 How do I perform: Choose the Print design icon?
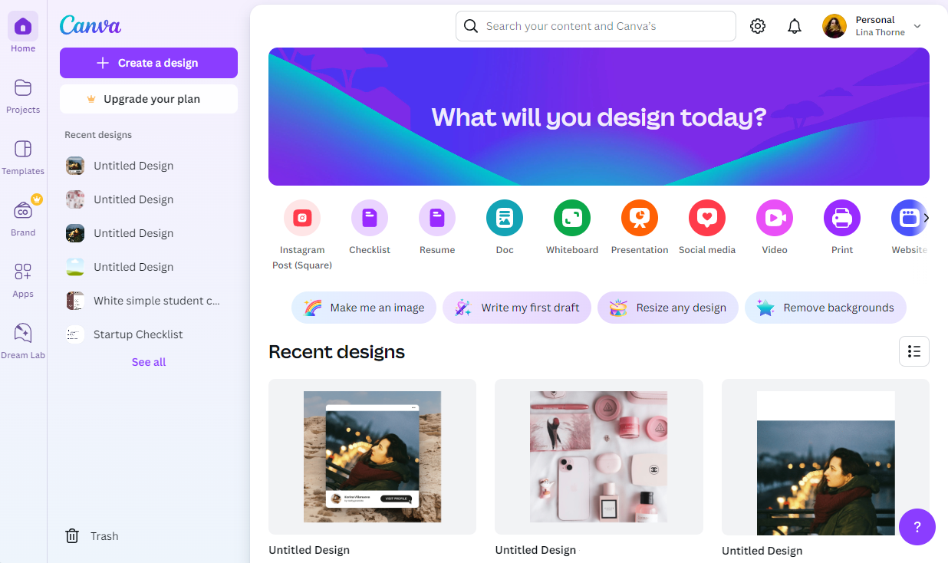click(x=842, y=218)
